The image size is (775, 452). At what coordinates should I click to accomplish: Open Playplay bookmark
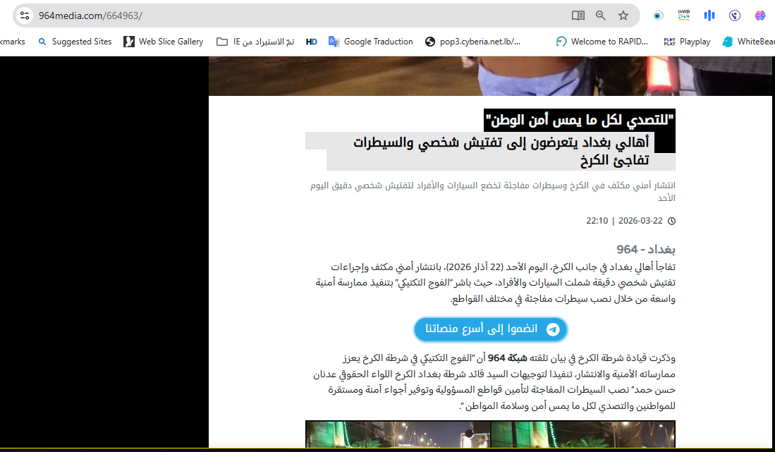click(687, 42)
